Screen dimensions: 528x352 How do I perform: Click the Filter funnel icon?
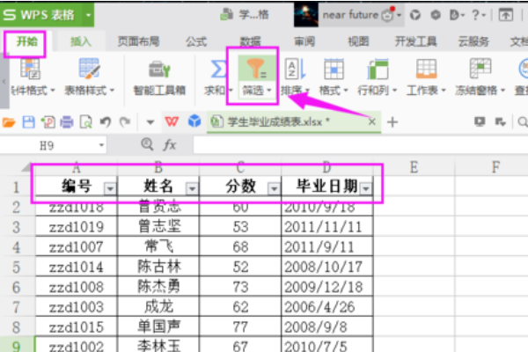(x=256, y=69)
